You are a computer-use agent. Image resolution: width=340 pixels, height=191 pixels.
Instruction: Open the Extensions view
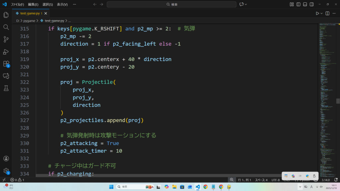tap(6, 64)
